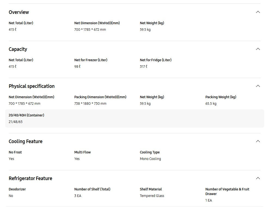This screenshot has height=207, width=272.
Task: Click the Multi Flow label
Action: 82,152
